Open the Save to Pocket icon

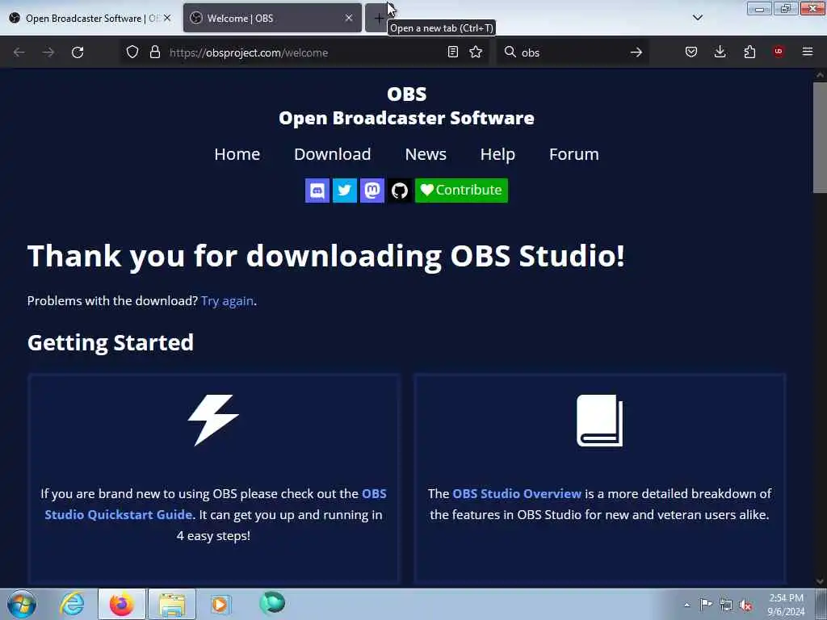(691, 52)
